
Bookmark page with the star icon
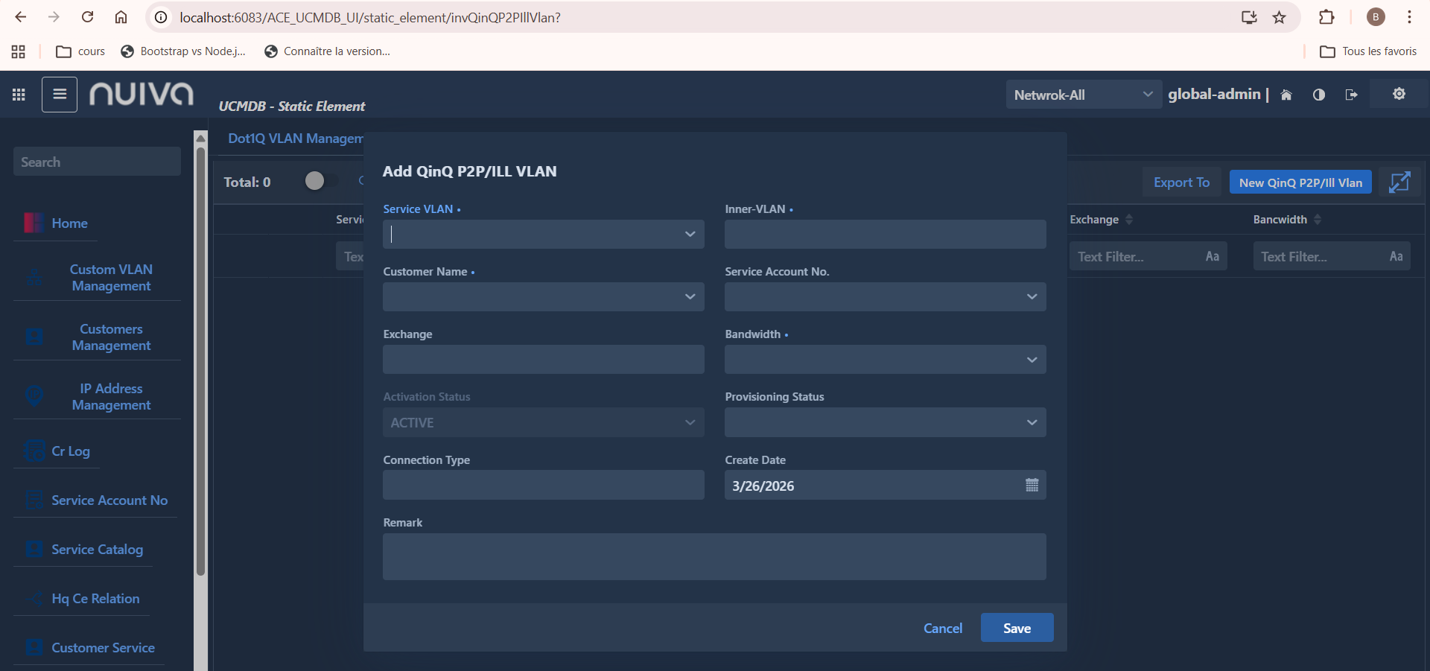(x=1280, y=17)
